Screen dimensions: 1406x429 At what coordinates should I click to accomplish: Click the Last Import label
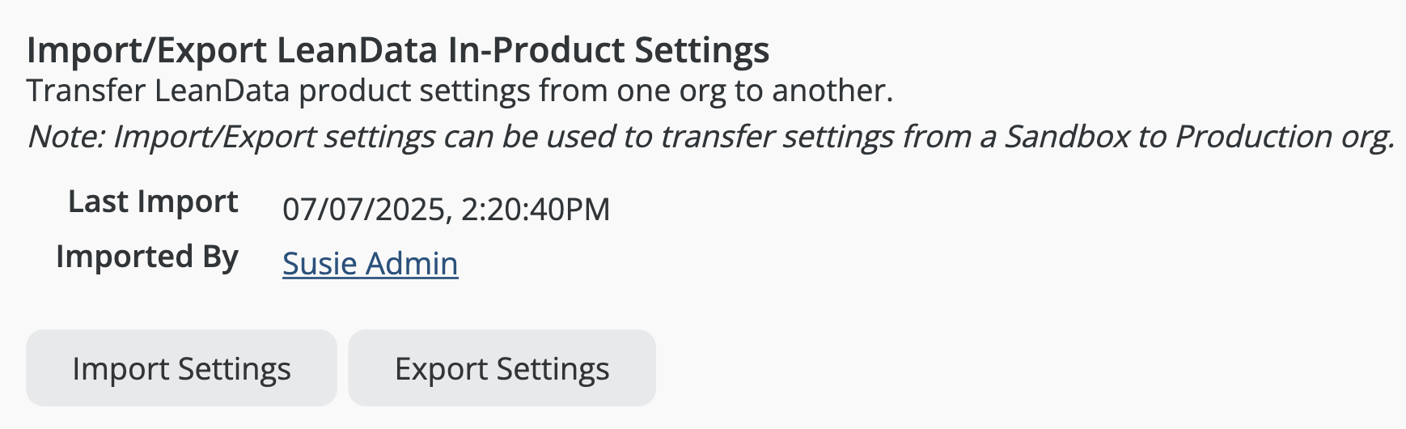[x=153, y=202]
